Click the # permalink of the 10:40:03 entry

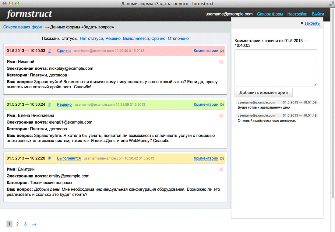click(50, 51)
